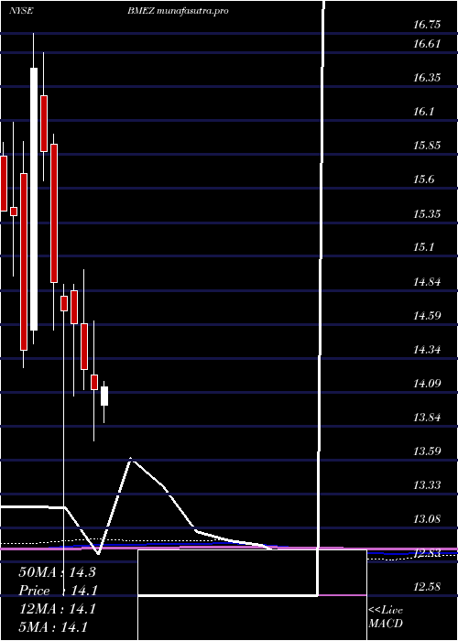
Task: Select the 15.6 price axis label
Action: coord(424,179)
